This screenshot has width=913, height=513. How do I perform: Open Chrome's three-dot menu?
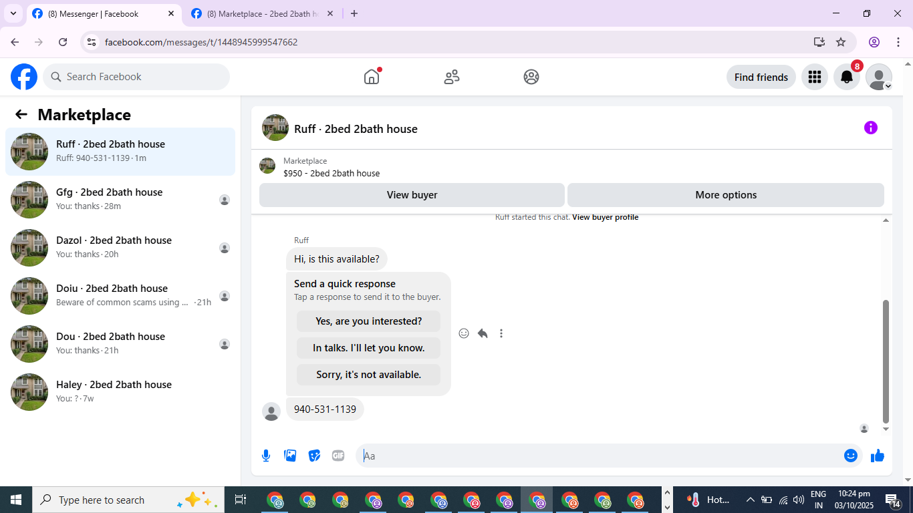[898, 42]
